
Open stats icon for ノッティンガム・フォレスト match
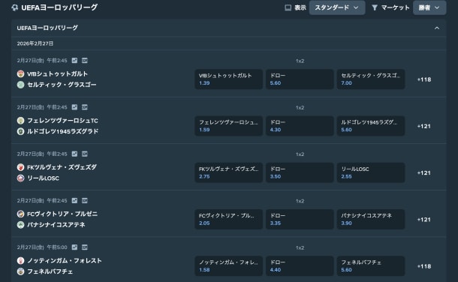[x=75, y=247]
